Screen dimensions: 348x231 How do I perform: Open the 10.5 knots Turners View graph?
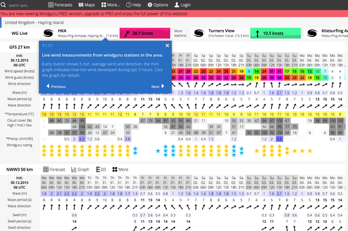click(275, 33)
